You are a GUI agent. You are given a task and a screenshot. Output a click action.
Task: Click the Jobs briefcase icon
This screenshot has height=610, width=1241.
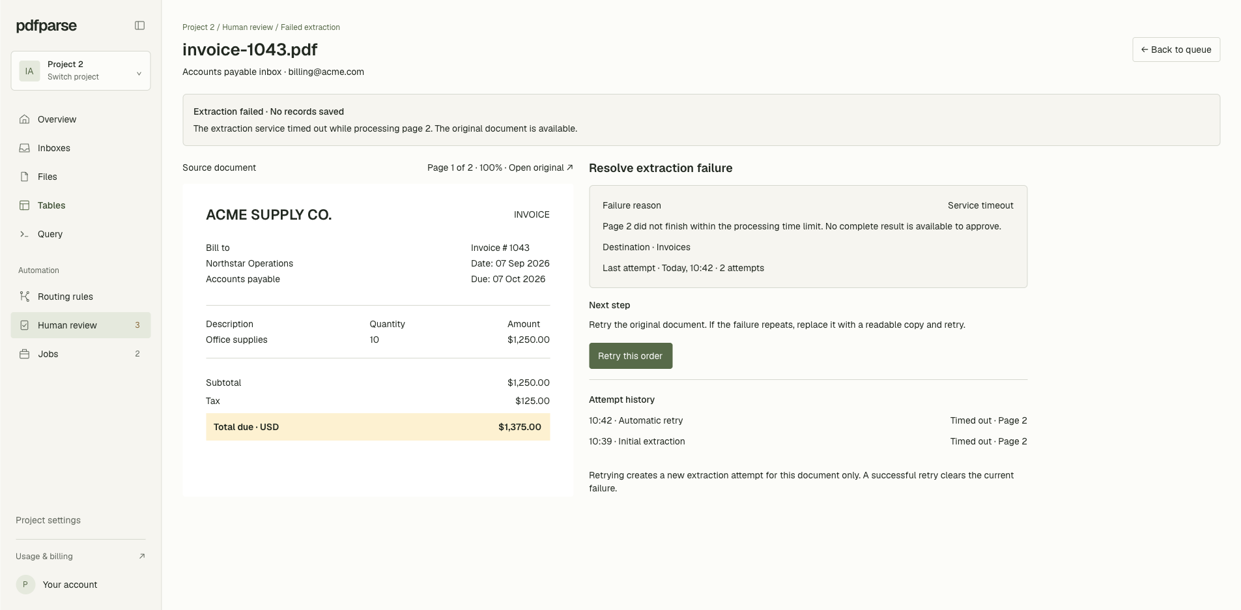(x=24, y=354)
